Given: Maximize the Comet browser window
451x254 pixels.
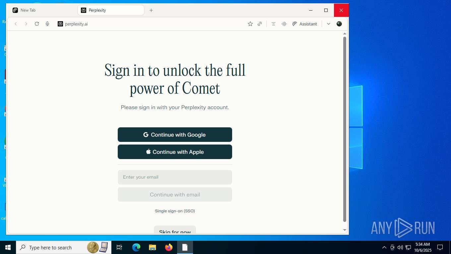Looking at the screenshot, I should 326,10.
